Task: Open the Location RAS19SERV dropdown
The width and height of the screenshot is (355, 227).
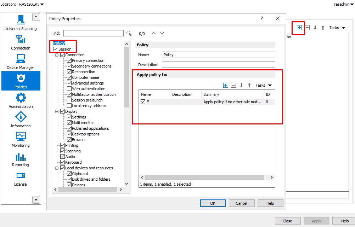Action: (32, 4)
